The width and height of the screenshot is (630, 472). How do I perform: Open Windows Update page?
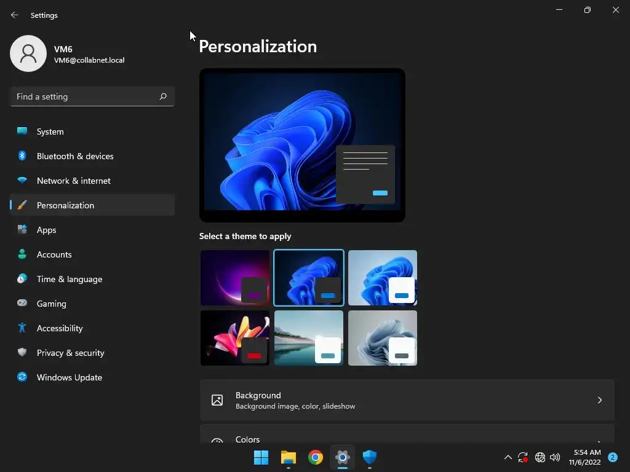click(x=92, y=377)
